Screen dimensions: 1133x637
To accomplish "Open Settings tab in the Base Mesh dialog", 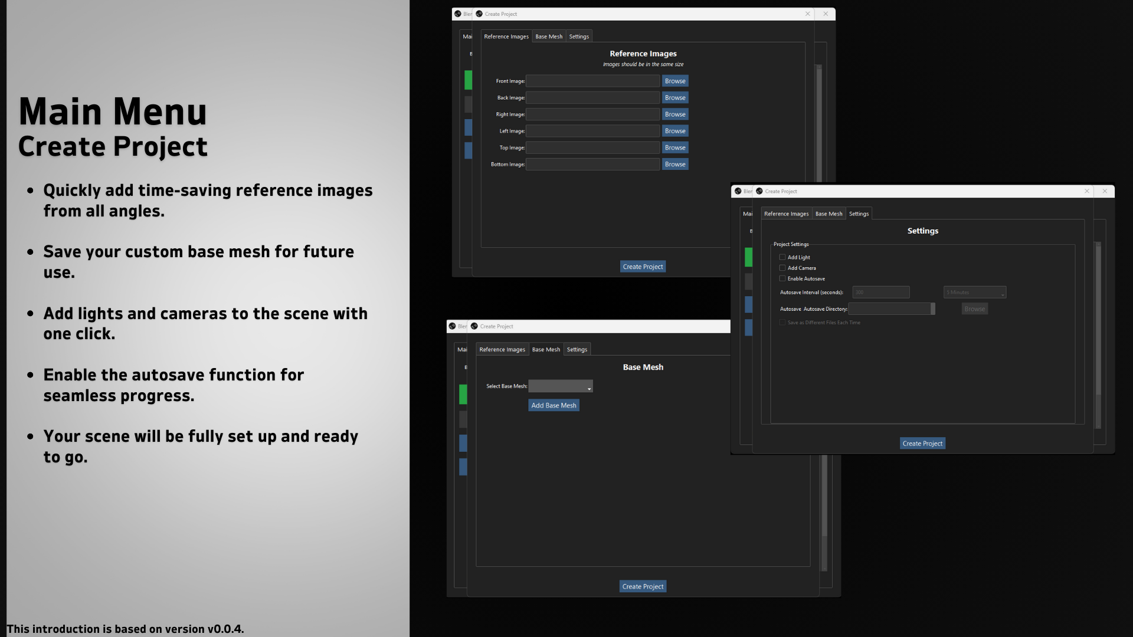I will coord(577,350).
